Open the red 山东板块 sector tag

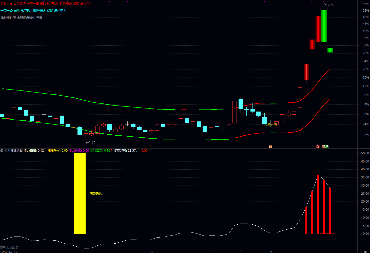20,4
